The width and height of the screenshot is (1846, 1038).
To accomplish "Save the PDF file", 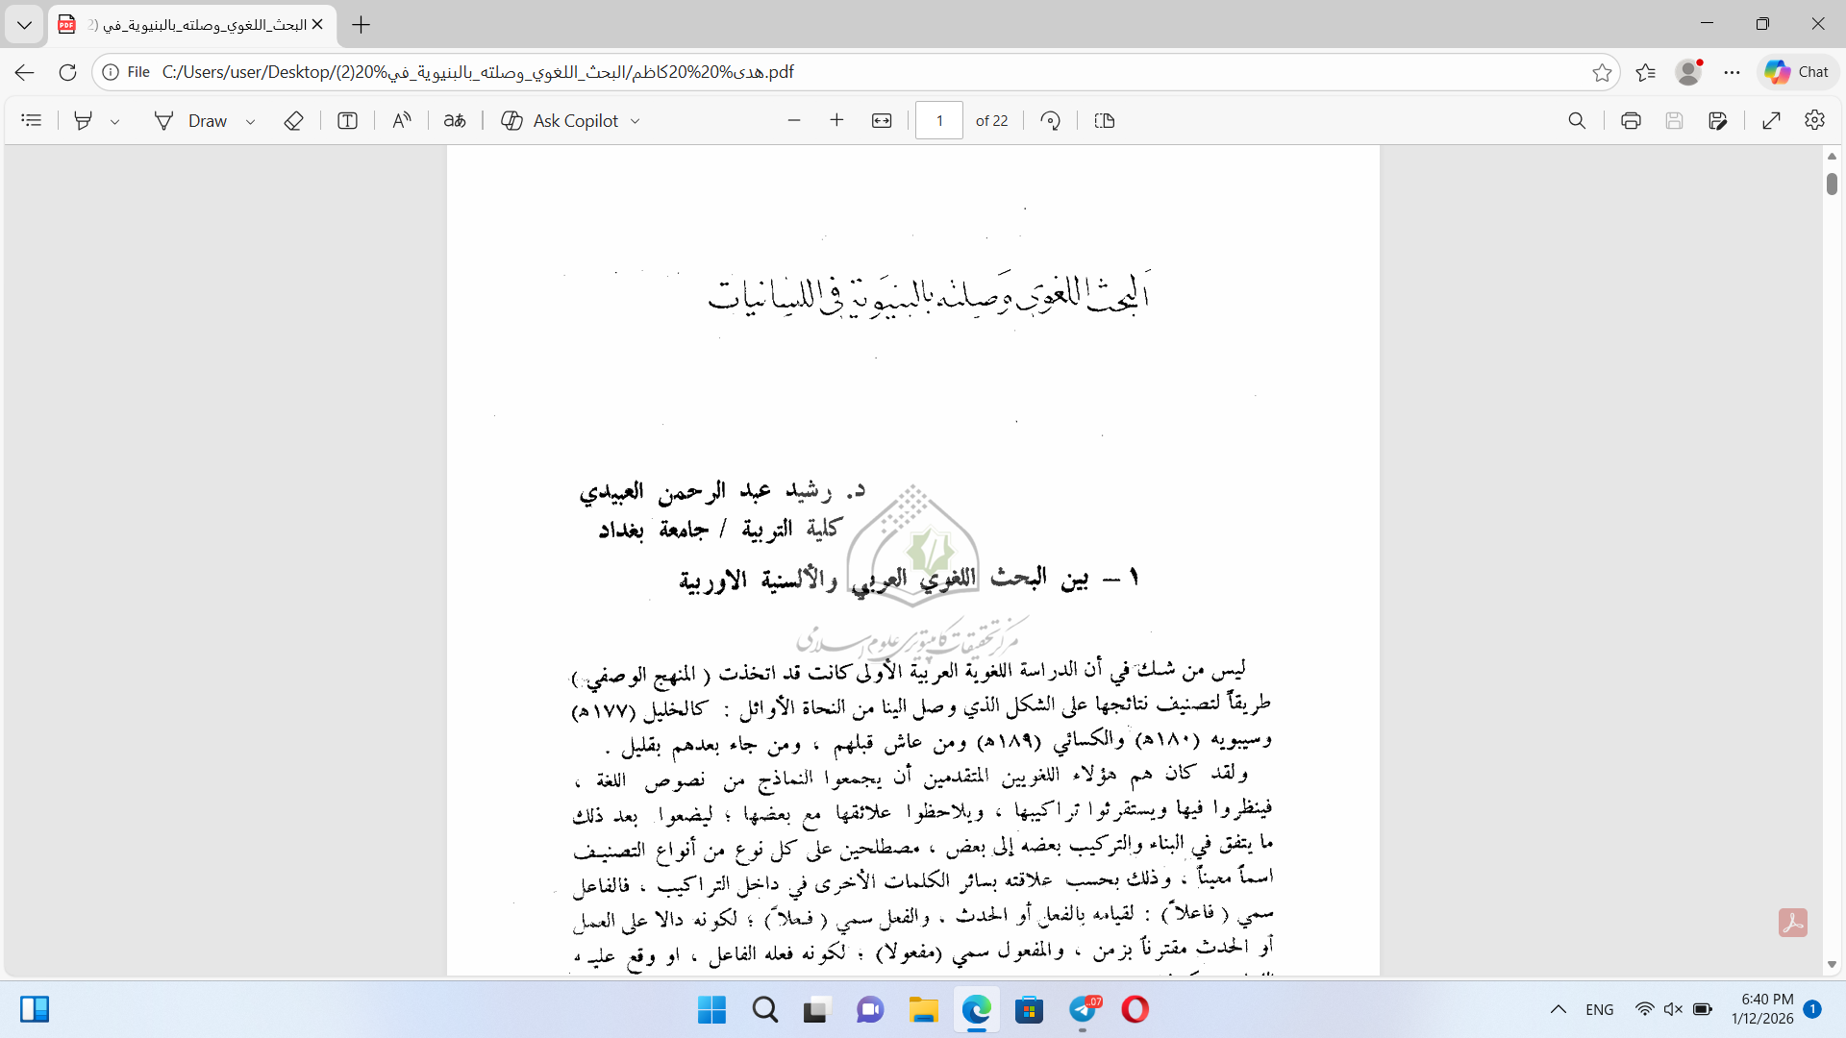I will tap(1674, 120).
